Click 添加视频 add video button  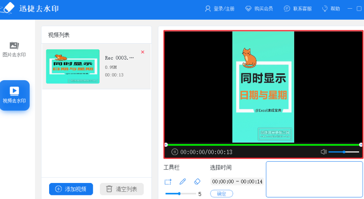pos(71,189)
